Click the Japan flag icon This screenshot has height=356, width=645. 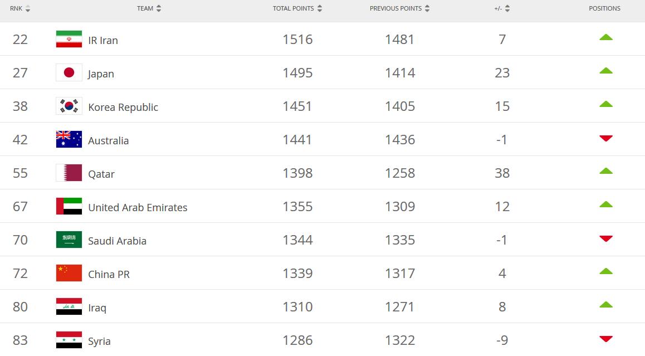click(x=69, y=72)
